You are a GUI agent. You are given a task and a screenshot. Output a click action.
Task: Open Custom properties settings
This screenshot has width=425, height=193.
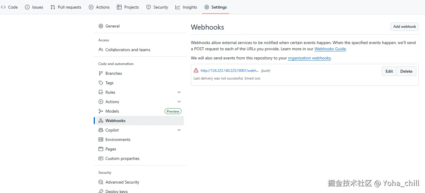122,158
